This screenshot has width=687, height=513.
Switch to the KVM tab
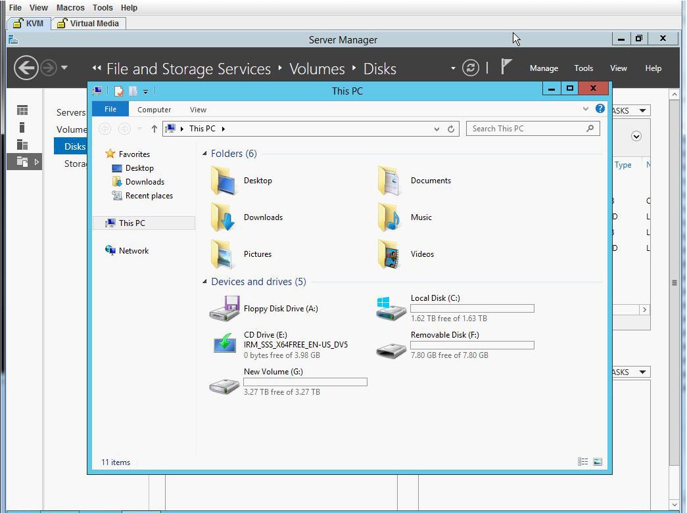[29, 23]
